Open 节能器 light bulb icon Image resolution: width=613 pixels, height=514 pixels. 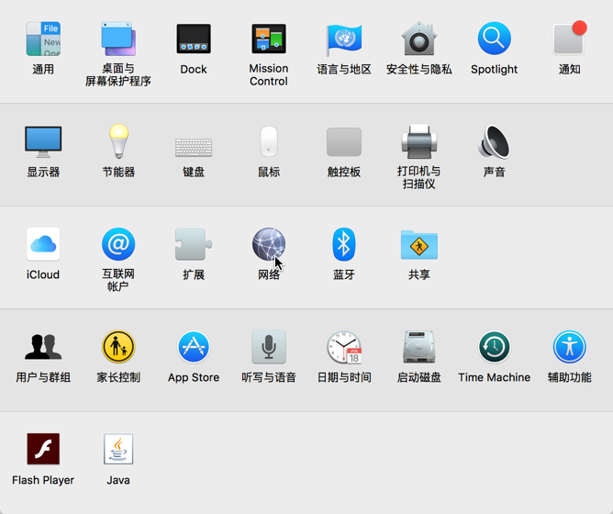[x=118, y=140]
